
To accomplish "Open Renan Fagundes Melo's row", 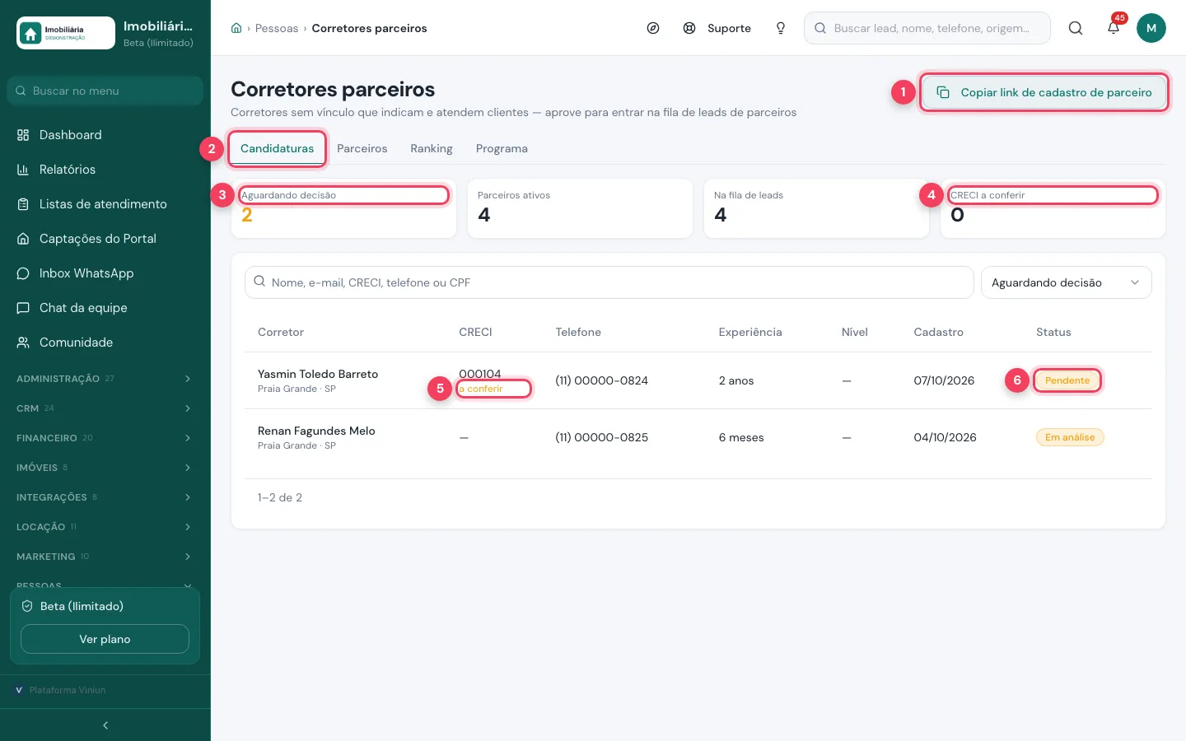I will pyautogui.click(x=698, y=437).
